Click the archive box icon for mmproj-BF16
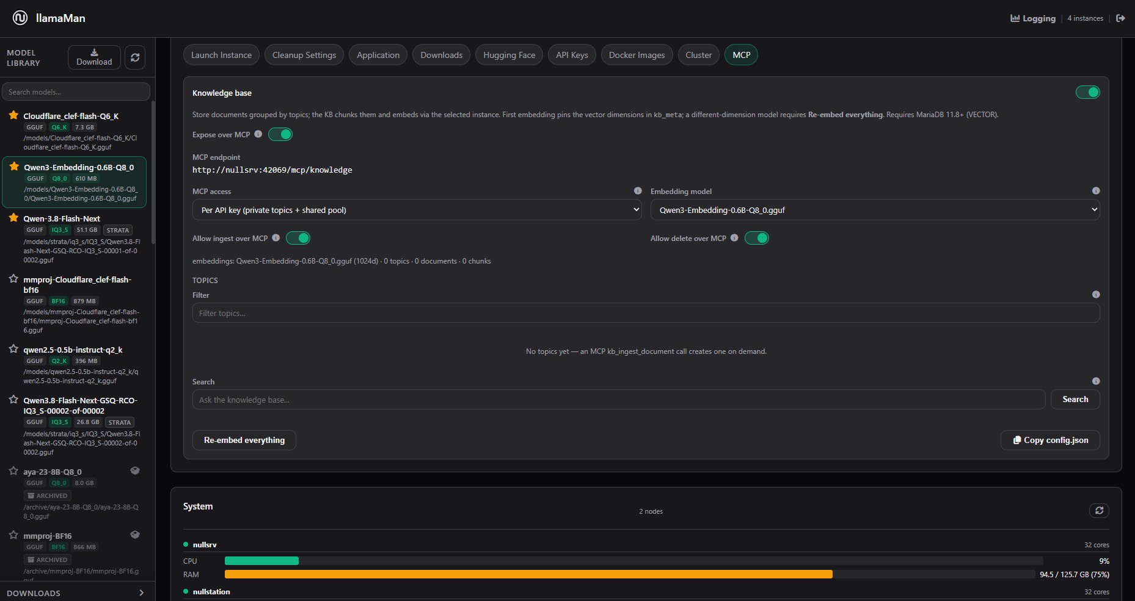This screenshot has width=1135, height=601. point(135,534)
